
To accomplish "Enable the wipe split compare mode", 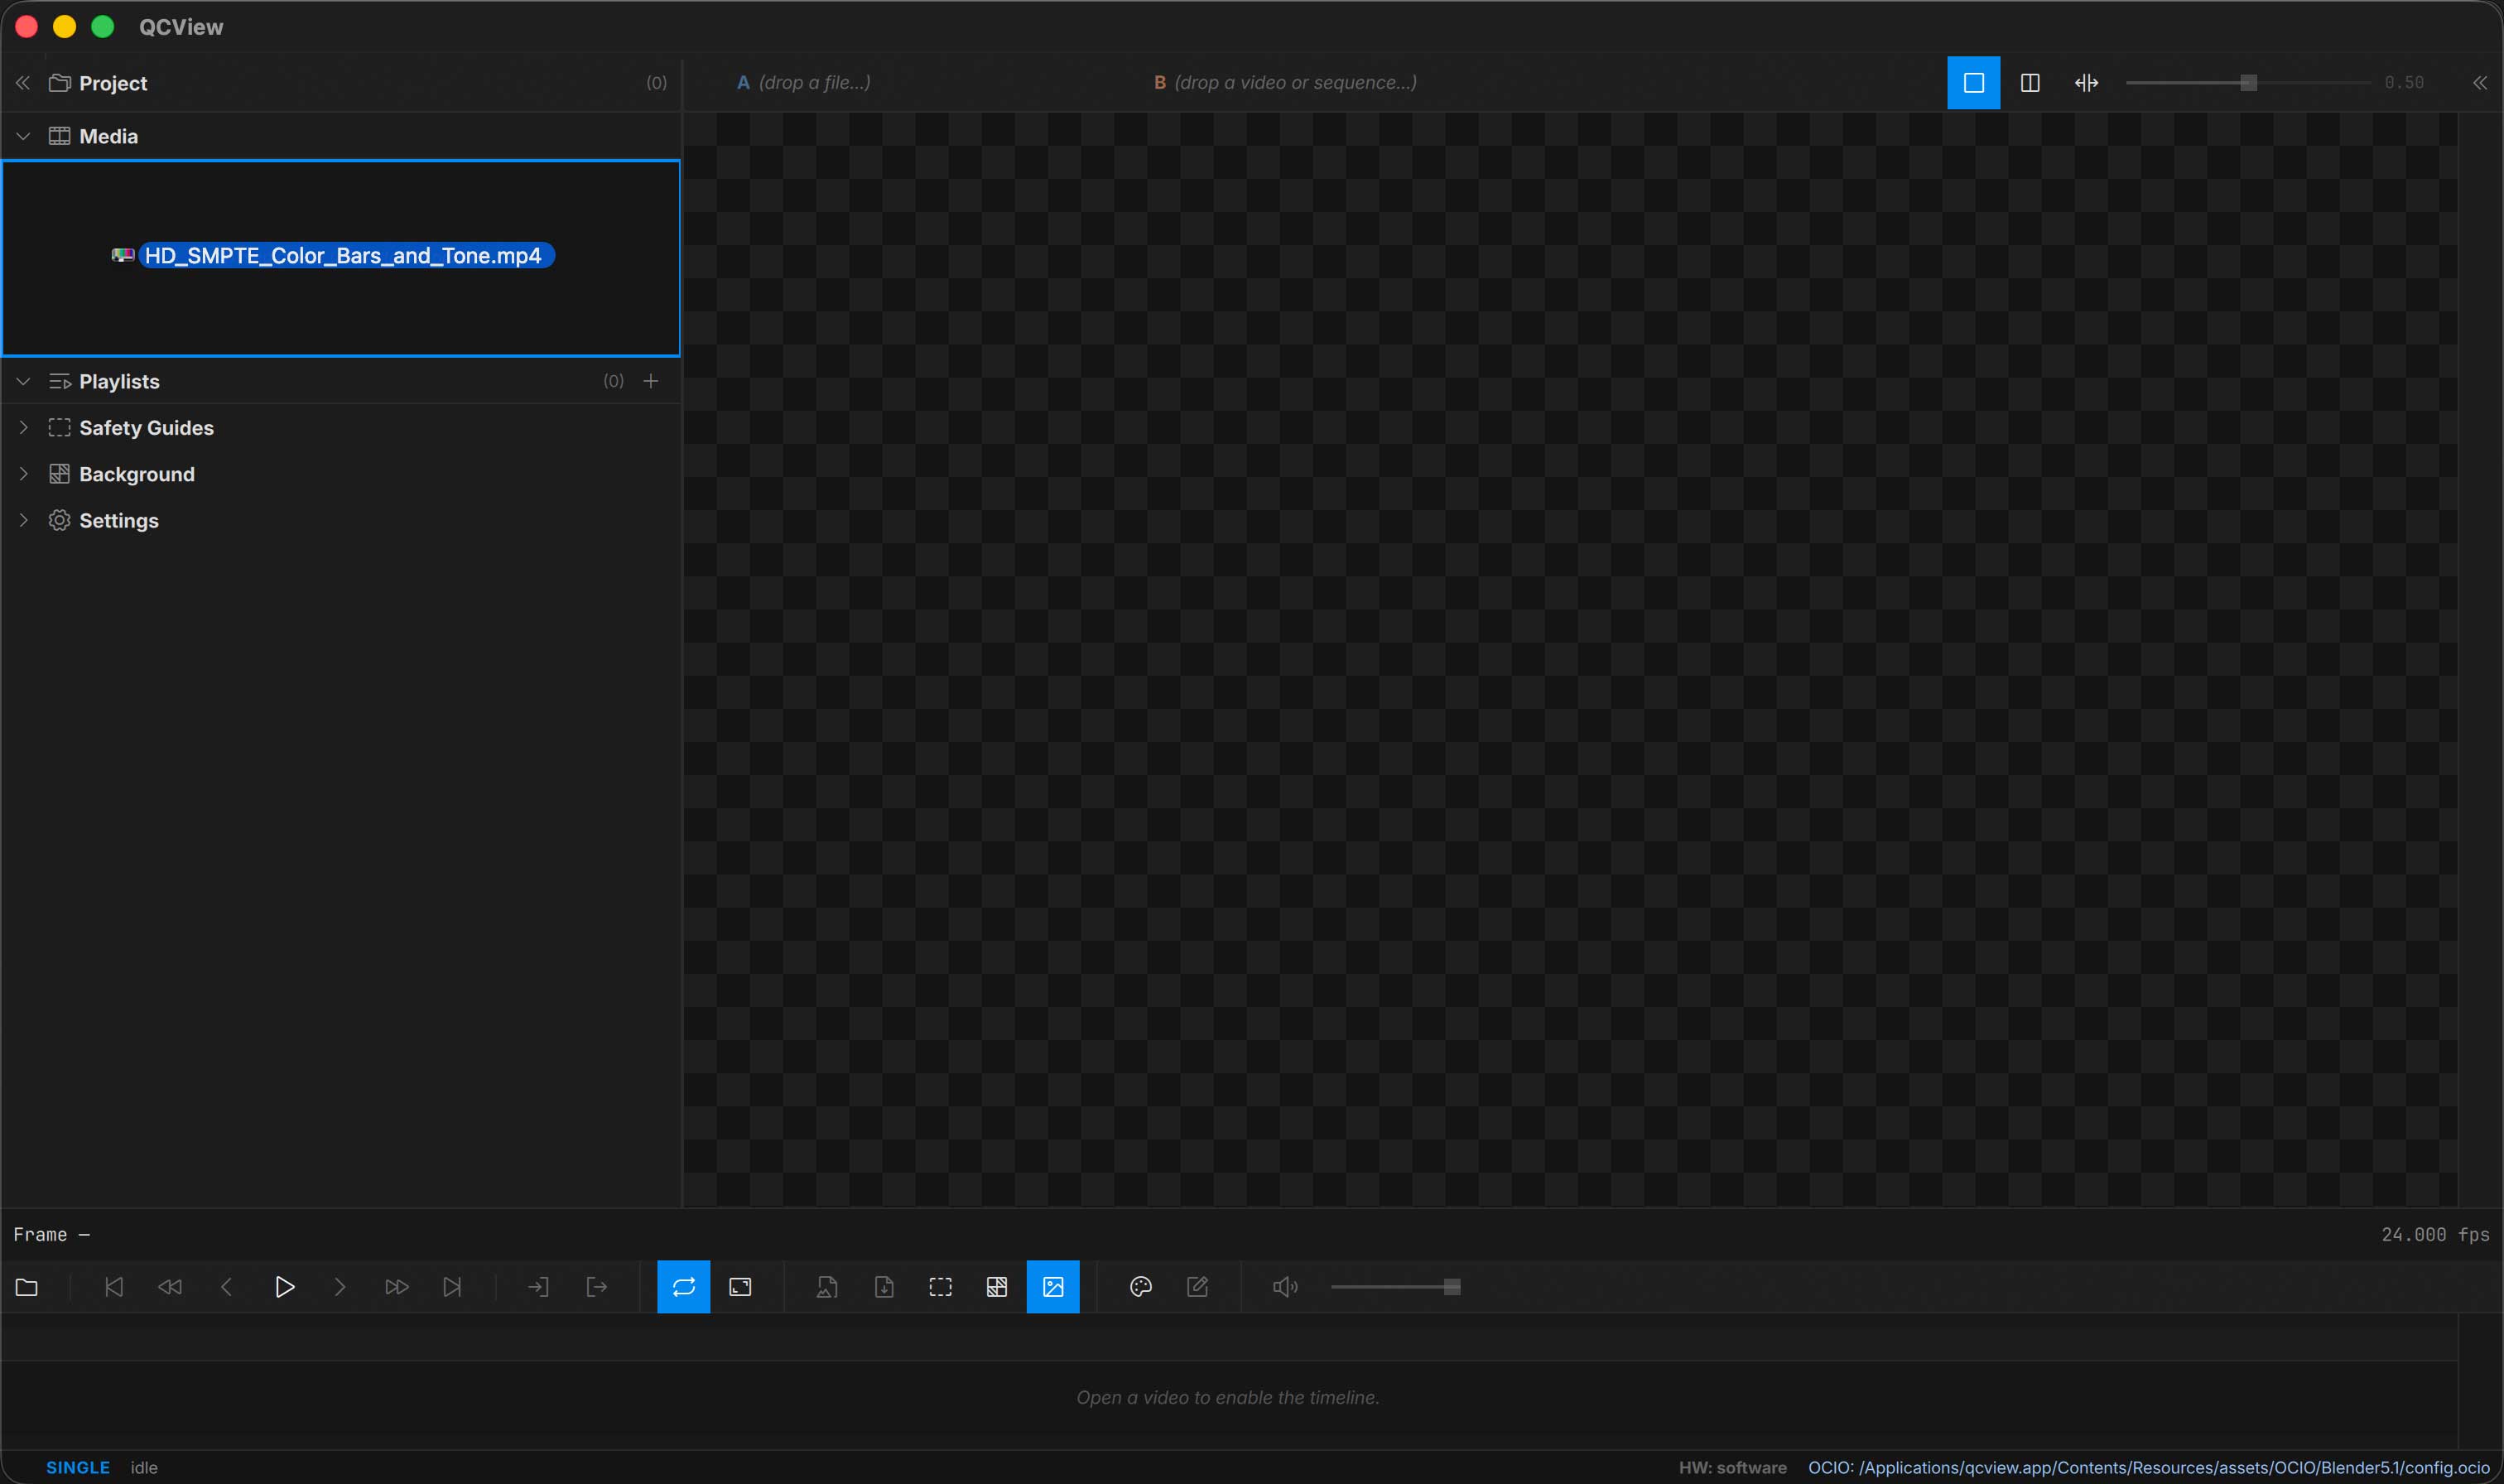I will pos(2086,83).
